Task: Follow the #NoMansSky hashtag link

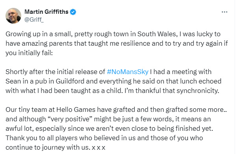Action: [128, 72]
